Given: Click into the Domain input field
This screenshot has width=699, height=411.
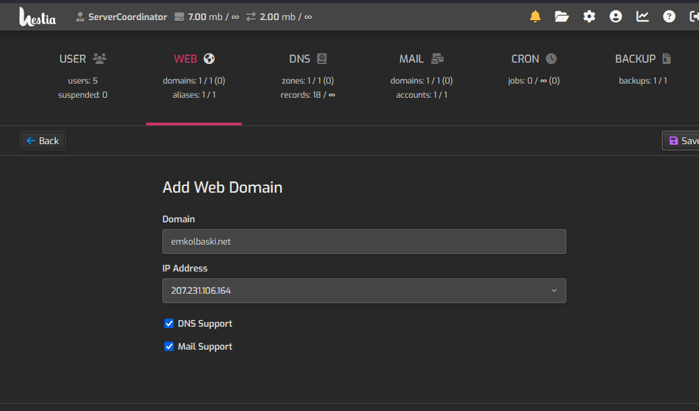Looking at the screenshot, I should pyautogui.click(x=364, y=241).
